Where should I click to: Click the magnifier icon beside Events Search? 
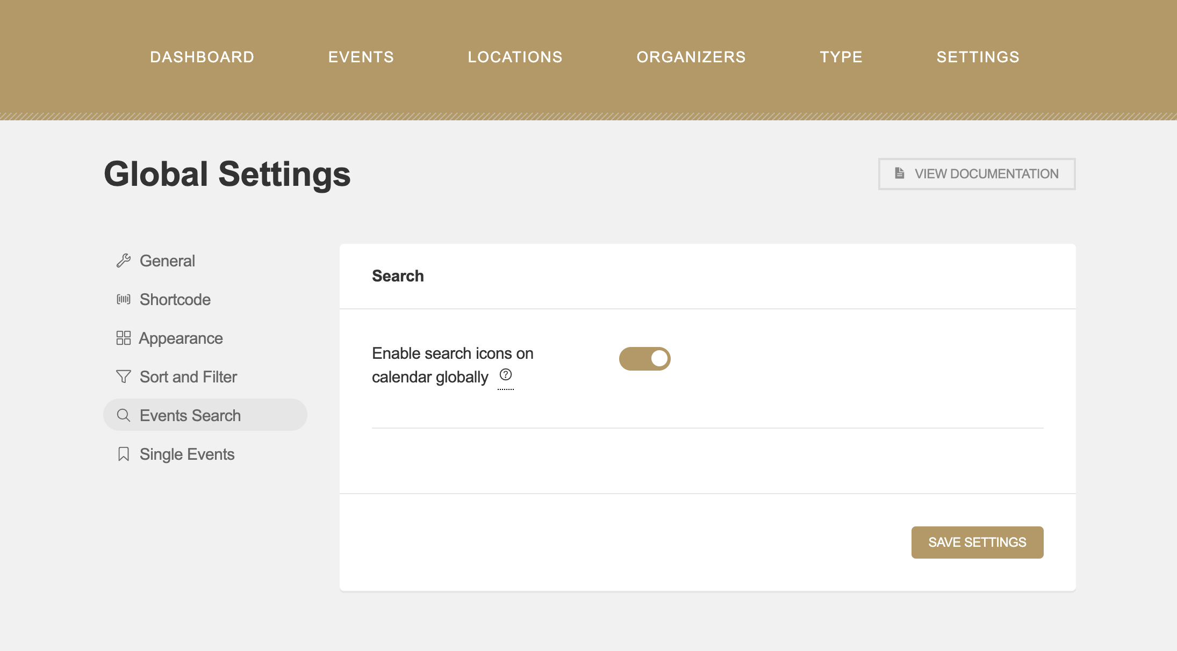click(124, 415)
